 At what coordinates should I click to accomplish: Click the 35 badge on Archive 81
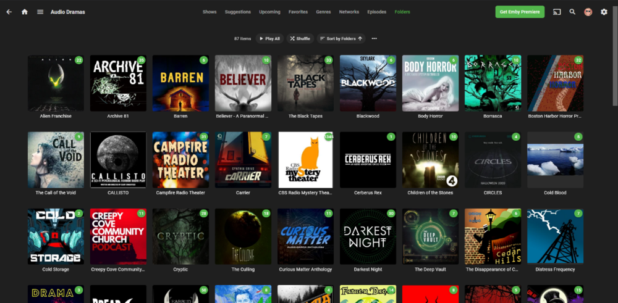coord(141,60)
